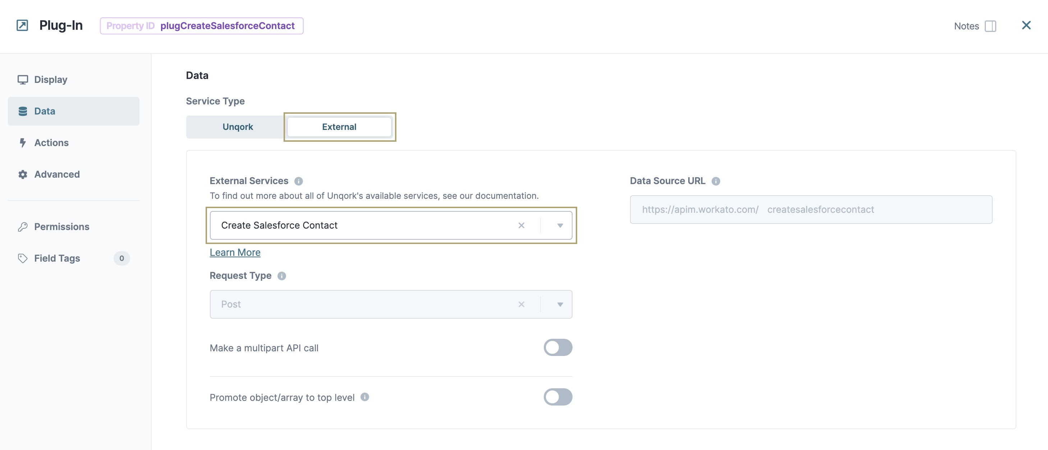Go to the Advanced settings tab
This screenshot has height=450, width=1048.
pyautogui.click(x=74, y=174)
